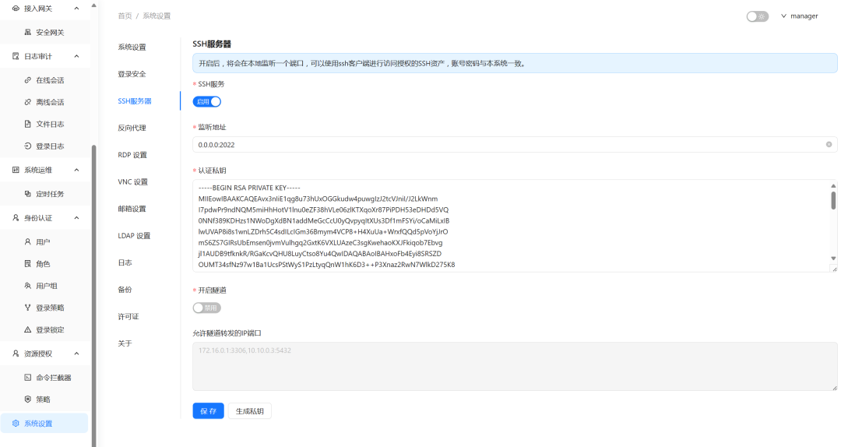Click the 资源授权 section icon
The height and width of the screenshot is (447, 841).
pos(16,354)
